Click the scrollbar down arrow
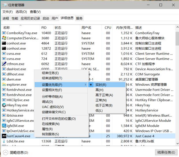Screen dimensions: 179x157 177,143
